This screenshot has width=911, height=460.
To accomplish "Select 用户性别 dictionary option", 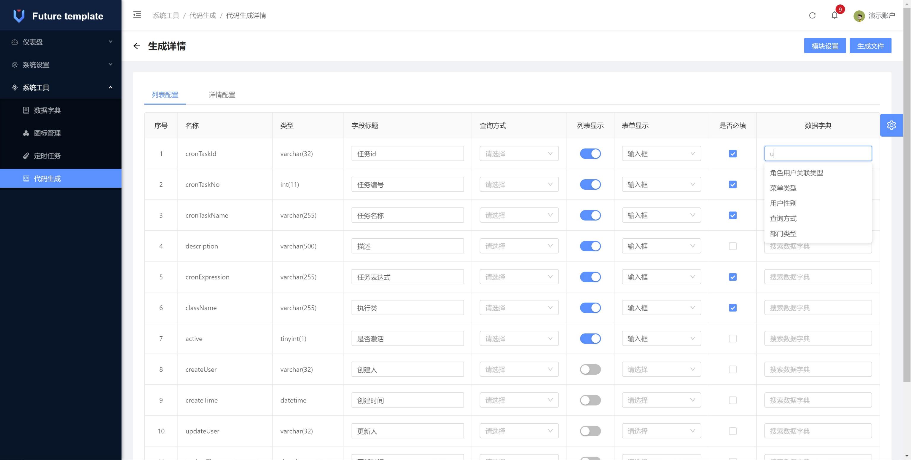I will (818, 203).
